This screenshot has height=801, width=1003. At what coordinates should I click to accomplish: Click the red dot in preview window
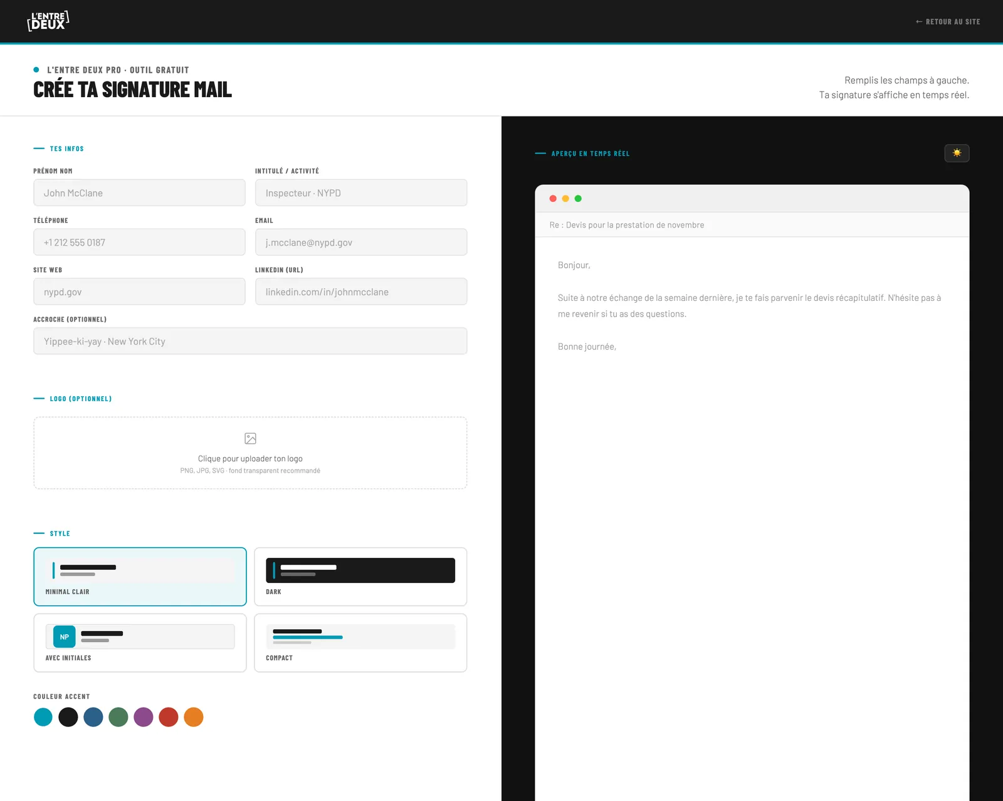coord(553,199)
